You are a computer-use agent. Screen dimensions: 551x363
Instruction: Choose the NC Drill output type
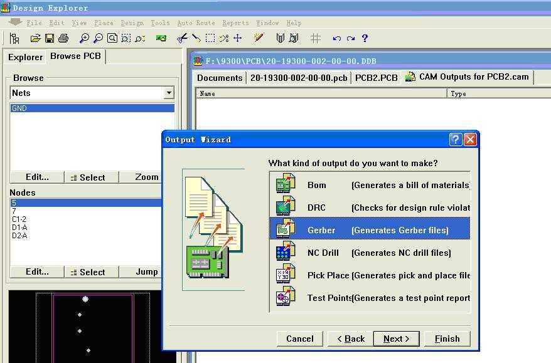tap(370, 251)
